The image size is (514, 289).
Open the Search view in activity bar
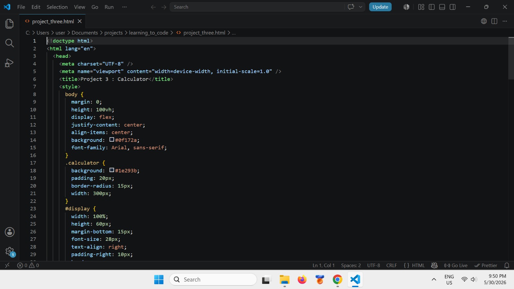(10, 43)
